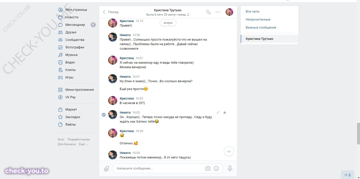Open the Сообщества groups icon
This screenshot has width=360, height=179.
60,40
